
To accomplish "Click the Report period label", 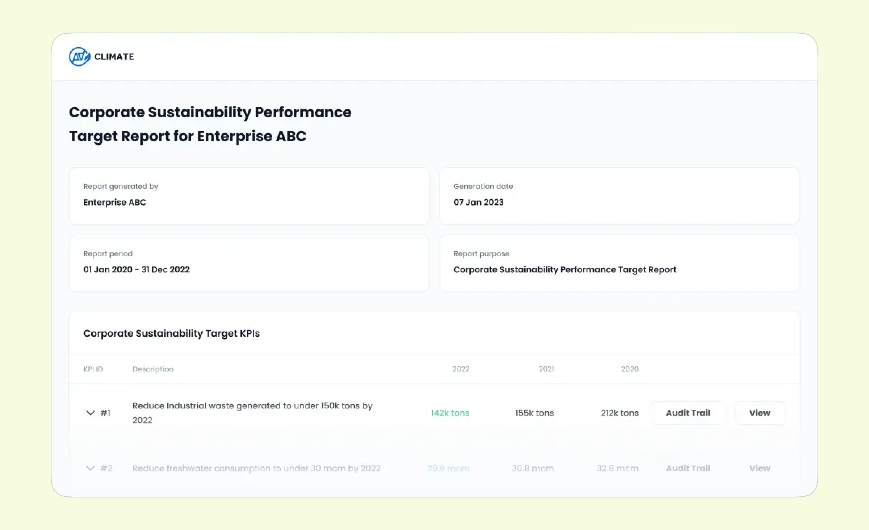I will pyautogui.click(x=108, y=253).
